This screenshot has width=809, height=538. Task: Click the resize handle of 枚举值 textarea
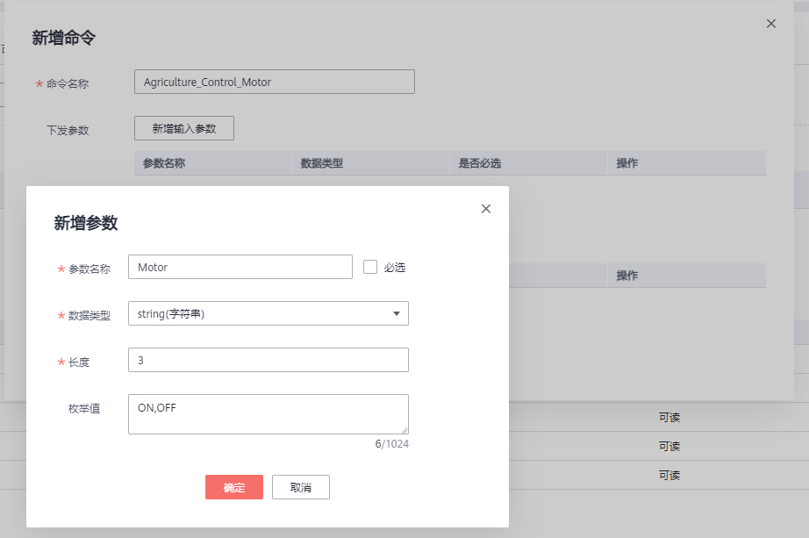404,429
